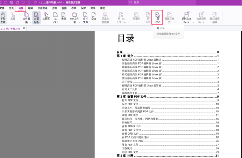This screenshot has width=242, height=158.
Task: Open the 表单 ribbon tab in menu bar
Action: click(x=74, y=8)
